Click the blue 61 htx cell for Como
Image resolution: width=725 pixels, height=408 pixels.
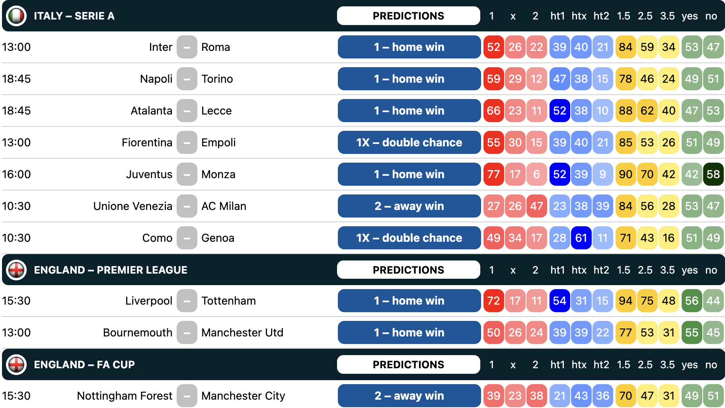[x=581, y=238]
